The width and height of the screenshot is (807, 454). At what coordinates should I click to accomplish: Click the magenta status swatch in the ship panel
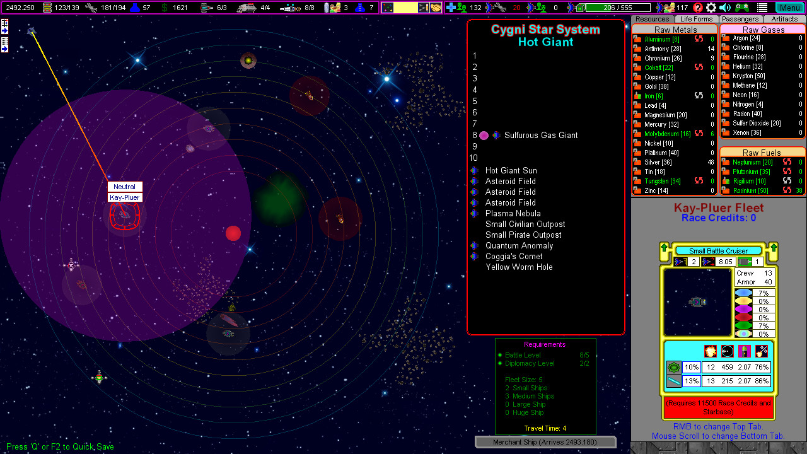743,309
